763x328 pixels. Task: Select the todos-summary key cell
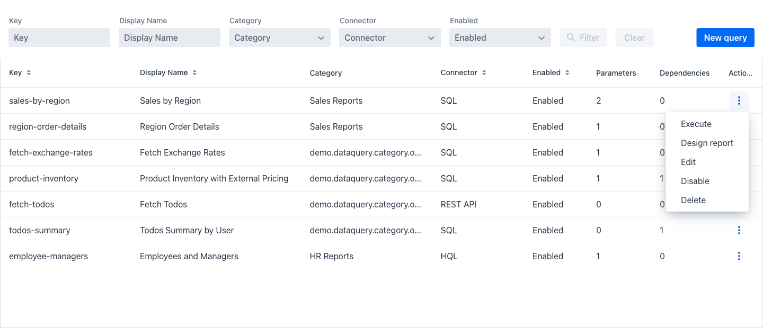click(40, 230)
